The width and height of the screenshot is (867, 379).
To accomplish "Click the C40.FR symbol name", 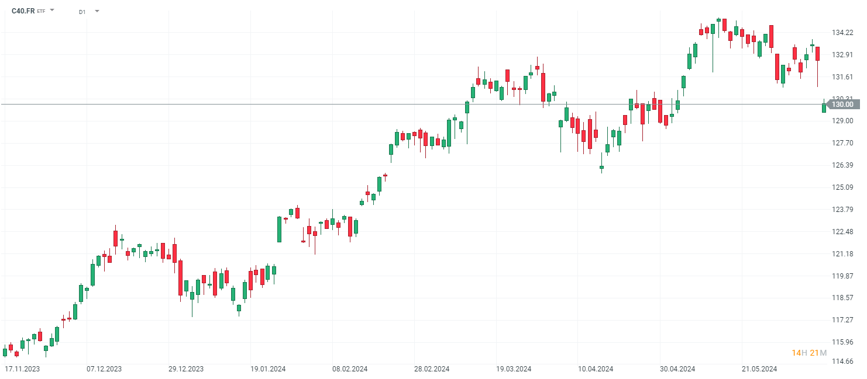I will tap(23, 11).
